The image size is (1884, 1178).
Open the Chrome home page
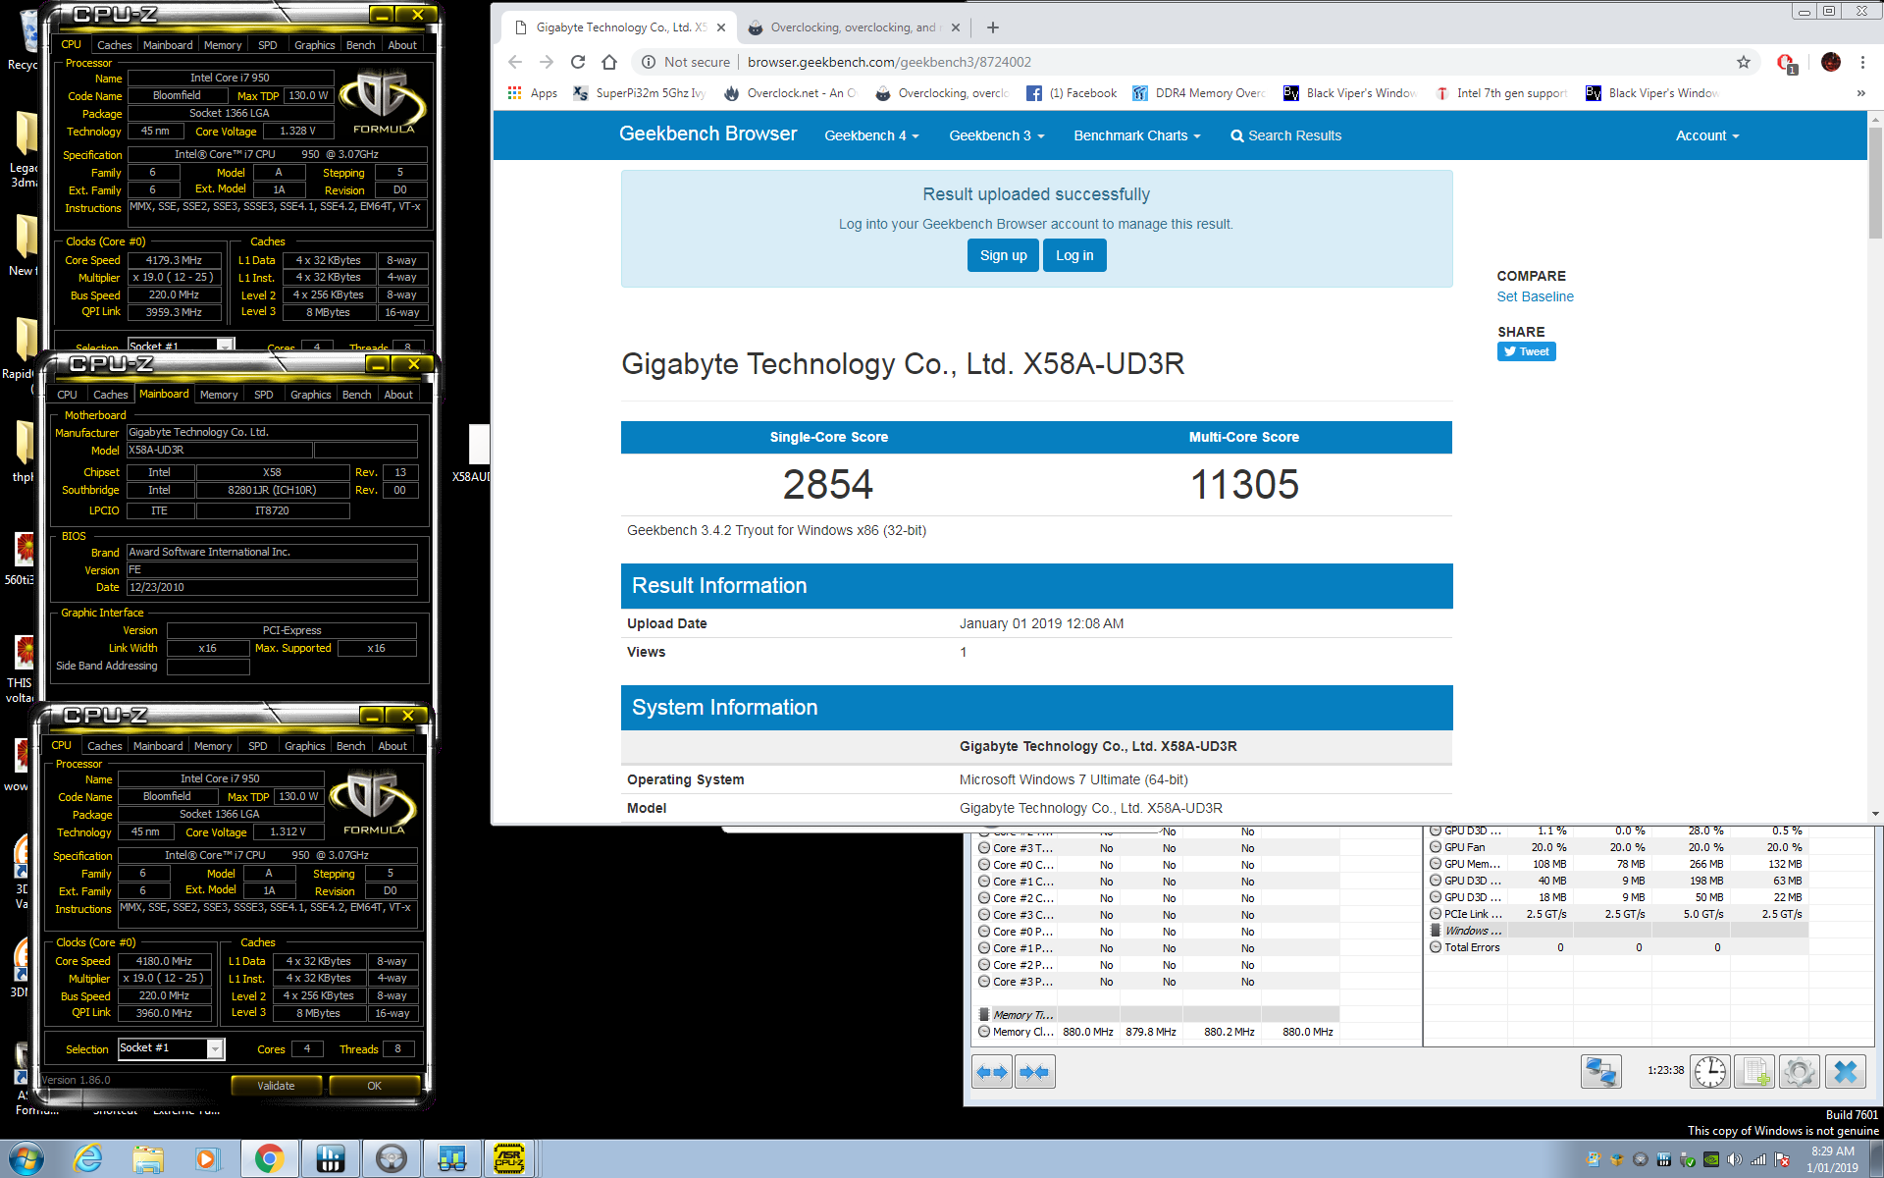pyautogui.click(x=609, y=62)
